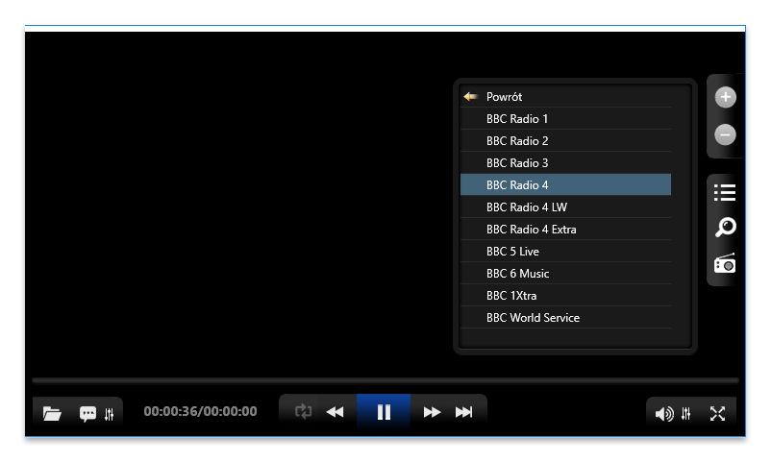Open audio equalizer sliders beside volume
The width and height of the screenshot is (771, 462).
[x=686, y=414]
